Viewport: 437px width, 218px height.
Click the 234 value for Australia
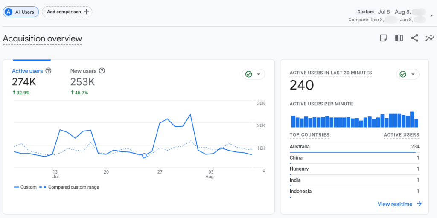coord(415,147)
